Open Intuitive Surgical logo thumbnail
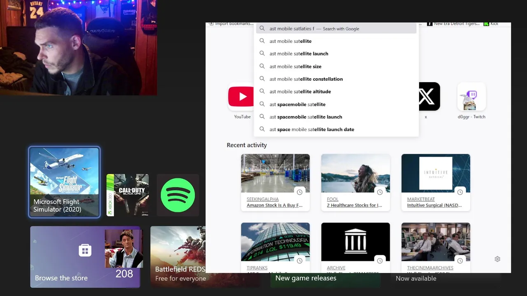 (436, 173)
